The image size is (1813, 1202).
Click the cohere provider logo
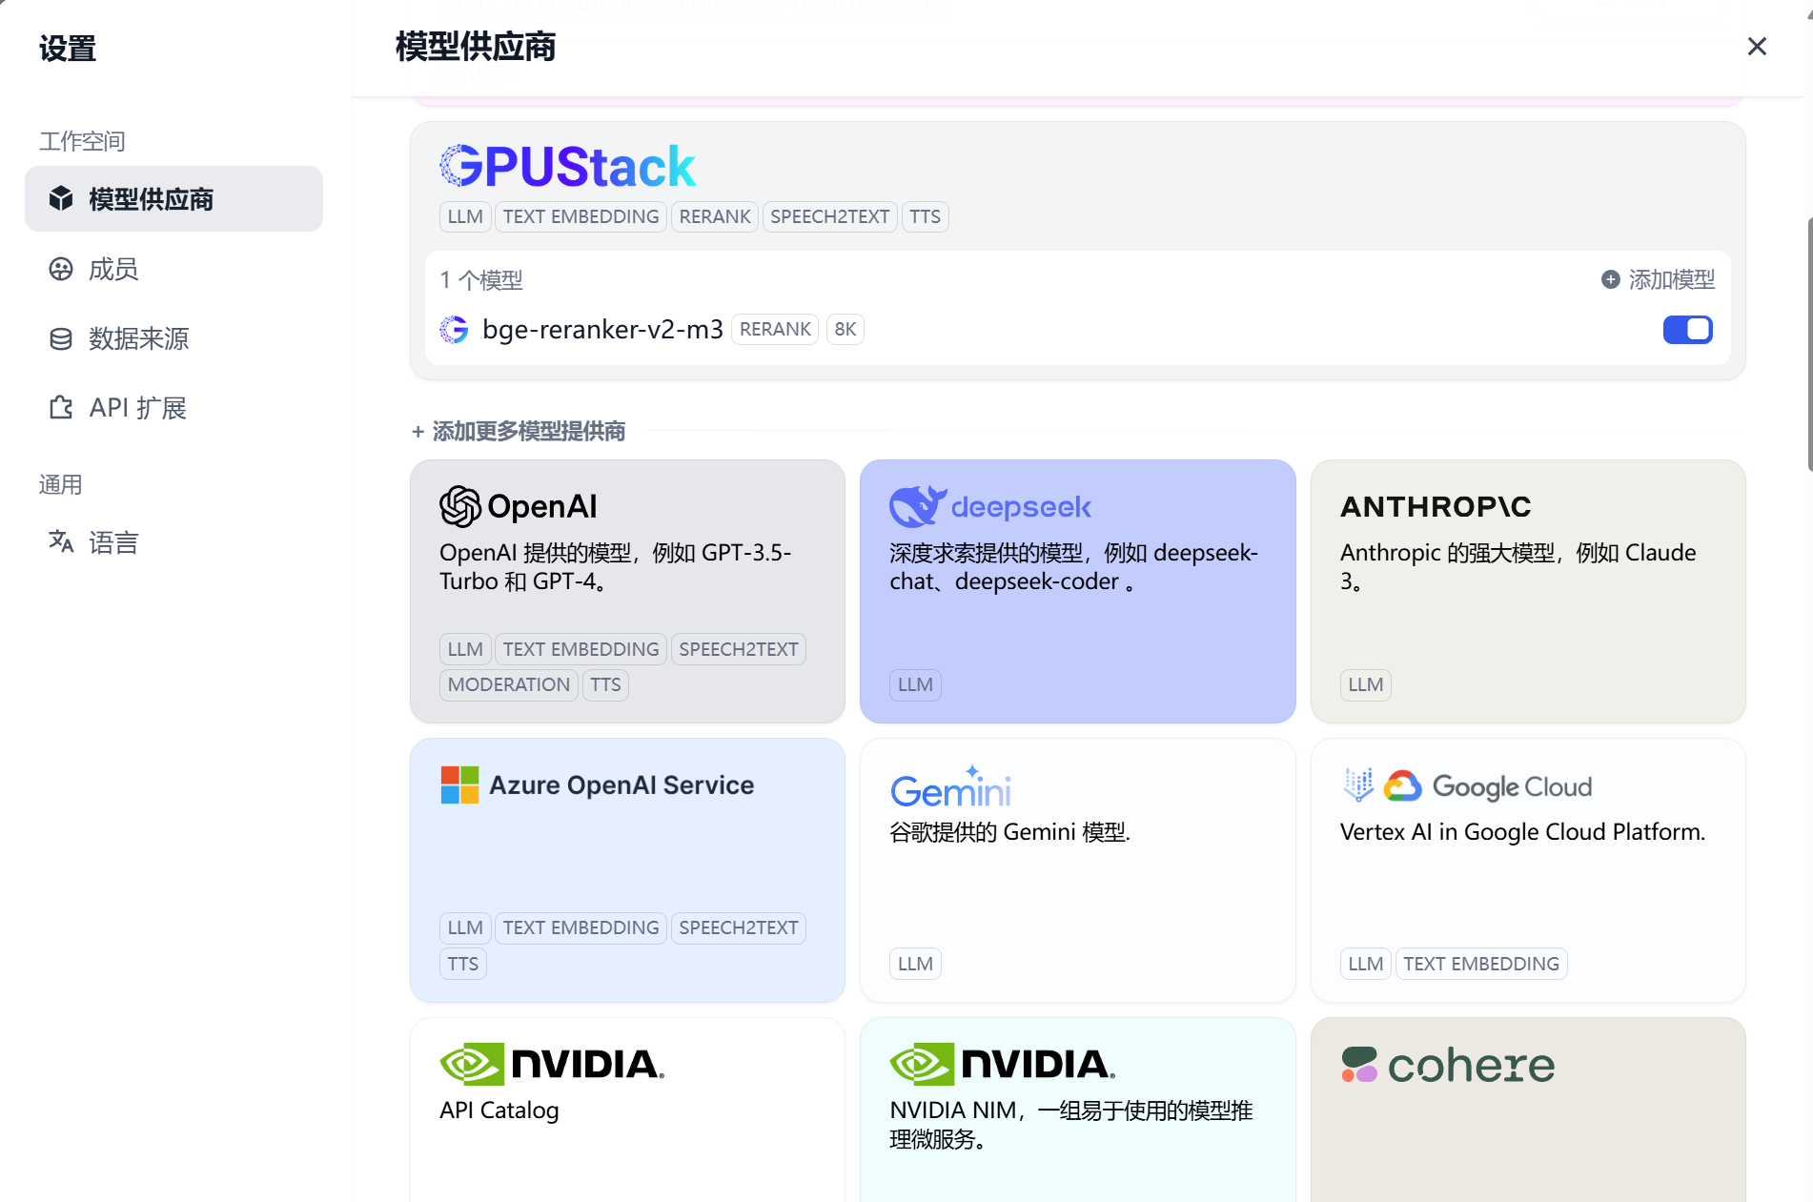(x=1448, y=1065)
